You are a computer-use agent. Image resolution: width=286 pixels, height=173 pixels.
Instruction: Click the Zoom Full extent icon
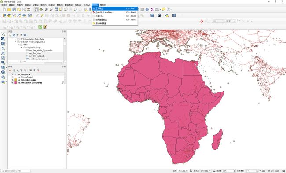(56, 10)
